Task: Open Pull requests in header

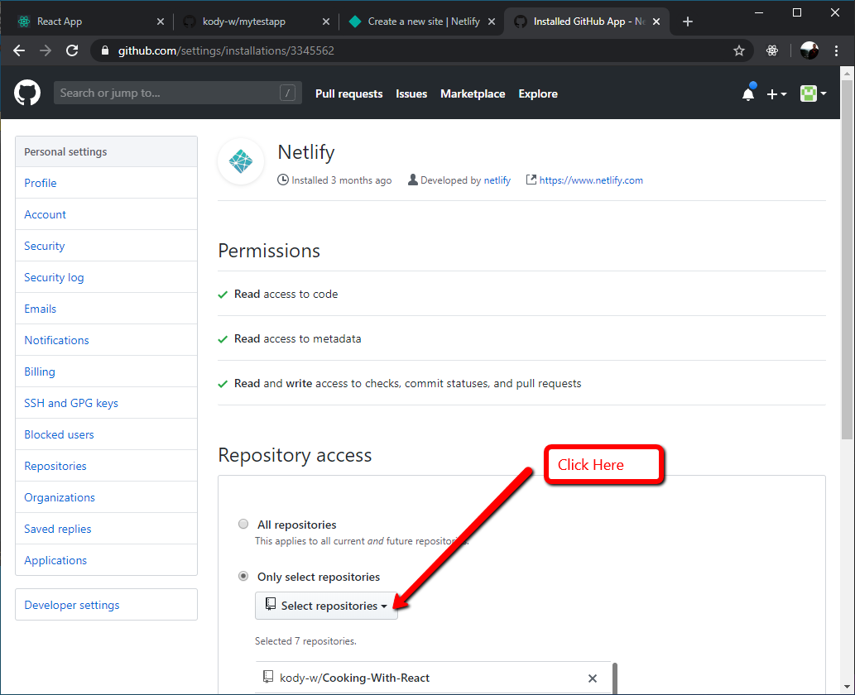Action: (349, 93)
